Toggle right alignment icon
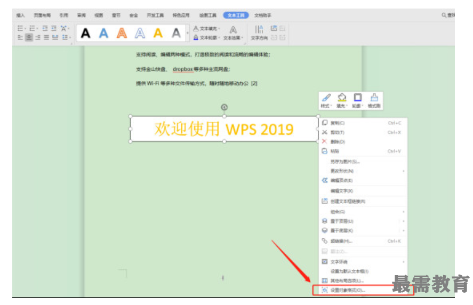The image size is (473, 305). (38, 37)
